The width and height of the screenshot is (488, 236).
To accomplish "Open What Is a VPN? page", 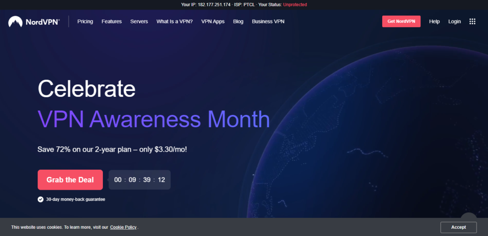I will tap(174, 21).
